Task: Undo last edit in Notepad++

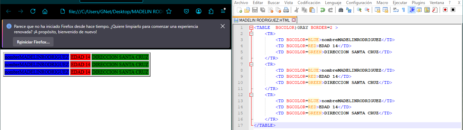Action: [x=323, y=10]
